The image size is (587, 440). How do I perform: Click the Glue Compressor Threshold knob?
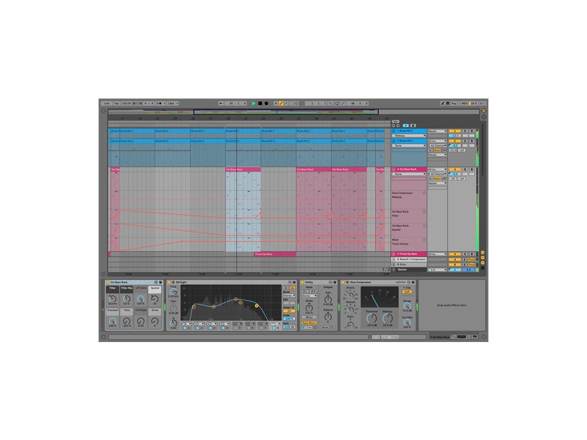coord(371,319)
